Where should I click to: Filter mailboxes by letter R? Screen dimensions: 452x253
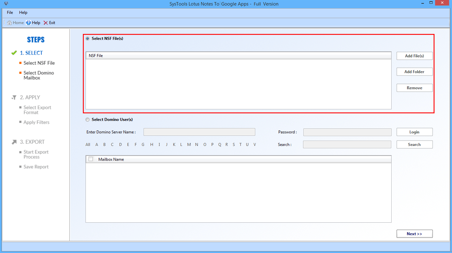[227, 145]
